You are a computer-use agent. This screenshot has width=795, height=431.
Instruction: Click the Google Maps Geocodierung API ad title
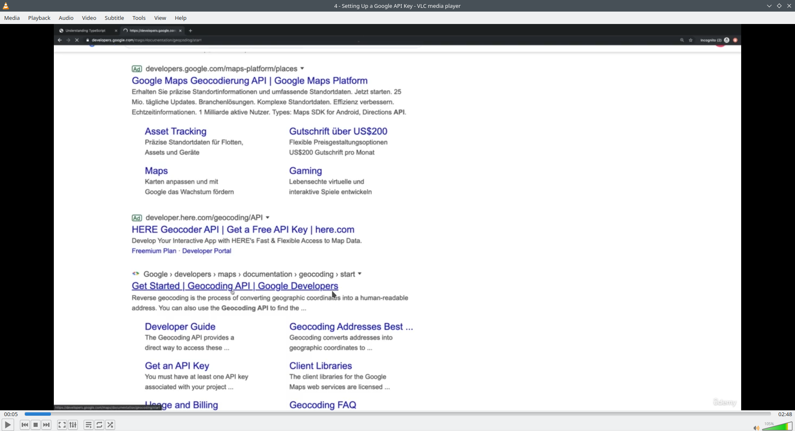(x=250, y=81)
